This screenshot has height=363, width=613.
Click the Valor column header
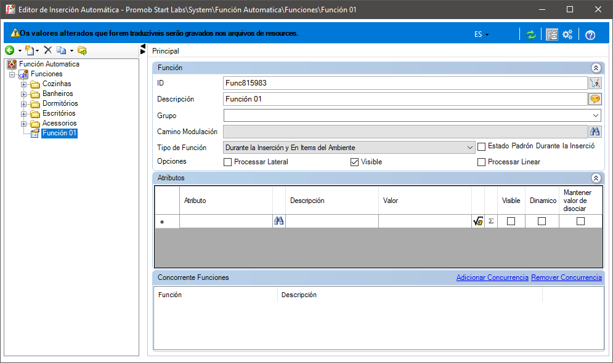[x=425, y=200]
